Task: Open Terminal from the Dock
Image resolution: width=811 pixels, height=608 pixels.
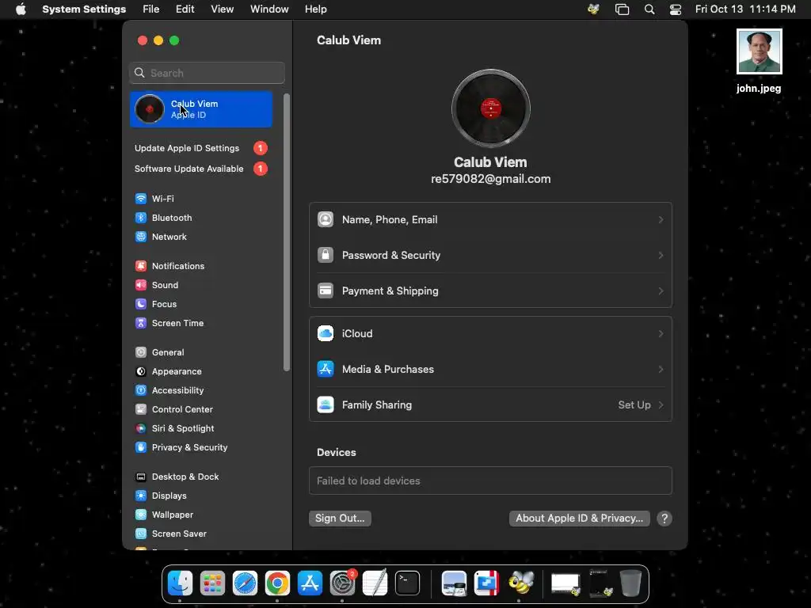Action: click(x=408, y=583)
